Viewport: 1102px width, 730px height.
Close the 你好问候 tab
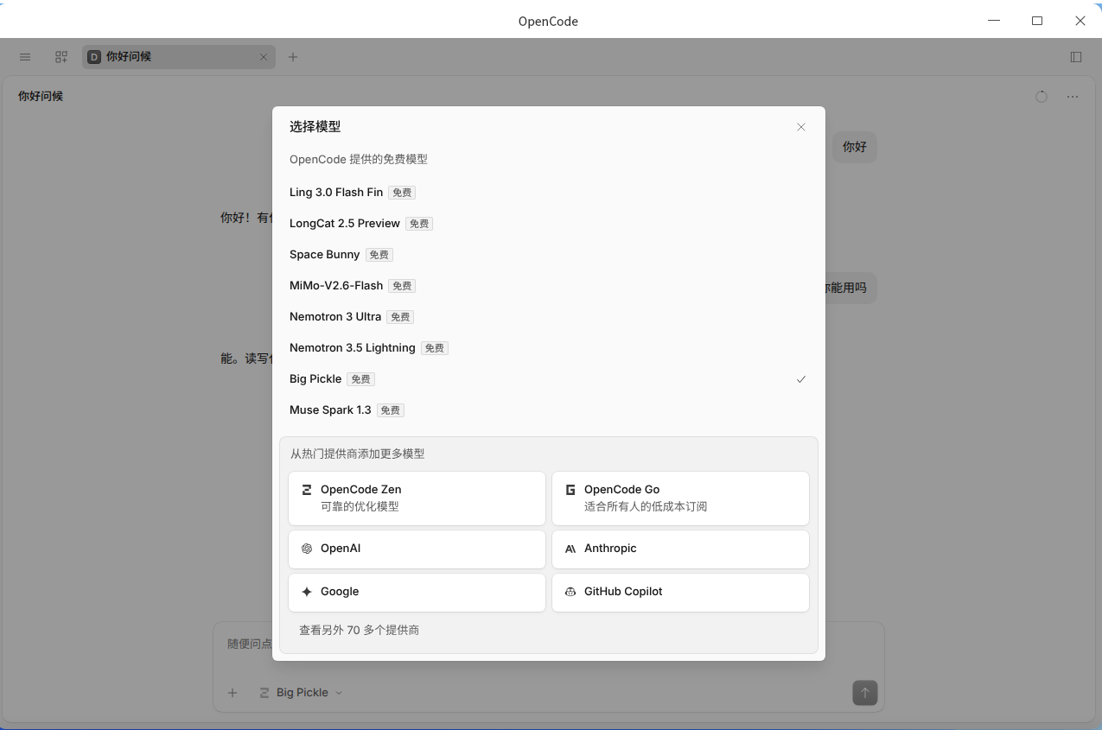point(264,57)
